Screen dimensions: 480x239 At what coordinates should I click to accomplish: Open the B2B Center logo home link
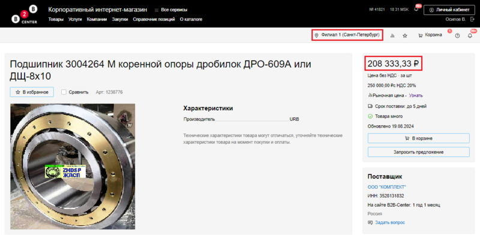coord(25,14)
